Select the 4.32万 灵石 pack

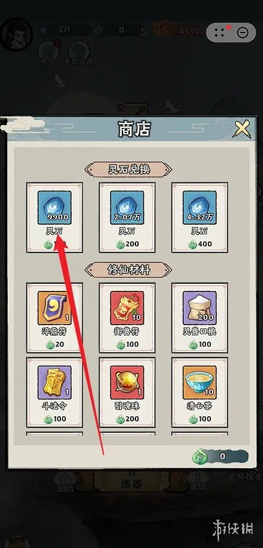tap(200, 217)
